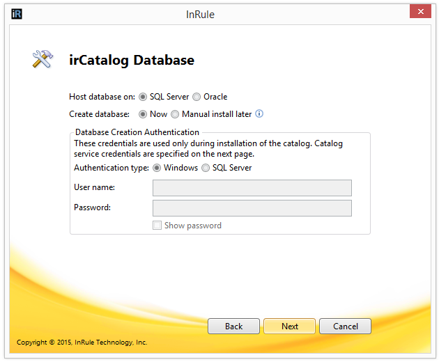Image resolution: width=439 pixels, height=362 pixels.
Task: Go Back to the previous page
Action: click(233, 326)
